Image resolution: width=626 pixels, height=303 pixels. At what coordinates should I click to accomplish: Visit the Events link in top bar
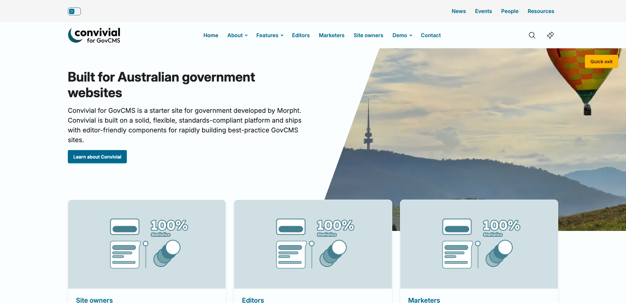point(484,11)
